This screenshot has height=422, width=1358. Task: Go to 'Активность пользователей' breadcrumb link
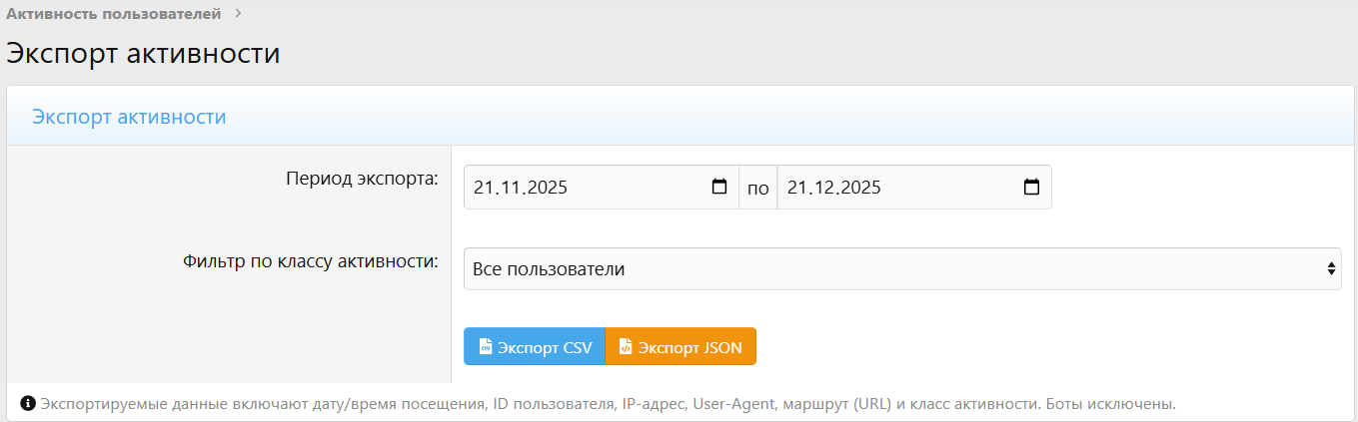coord(114,14)
